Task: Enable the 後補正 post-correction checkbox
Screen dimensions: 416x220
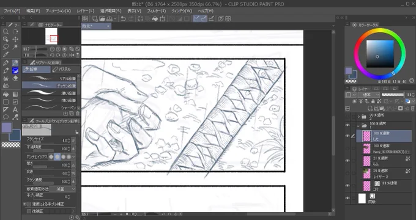Action: (x=29, y=211)
